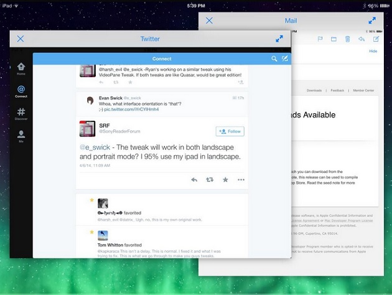
Task: Expand the Mail window to fullscreen
Action: click(x=372, y=21)
